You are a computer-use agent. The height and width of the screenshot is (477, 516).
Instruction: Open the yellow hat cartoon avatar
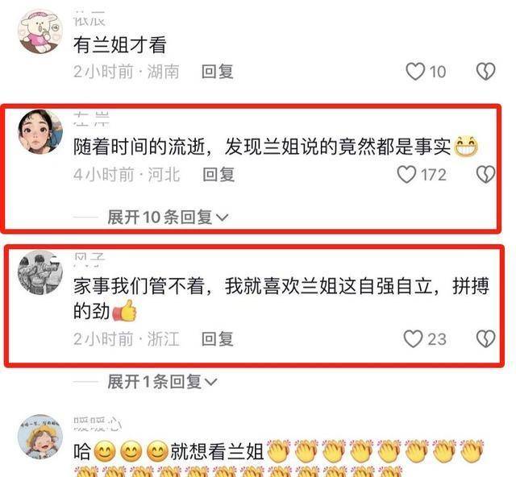[40, 437]
